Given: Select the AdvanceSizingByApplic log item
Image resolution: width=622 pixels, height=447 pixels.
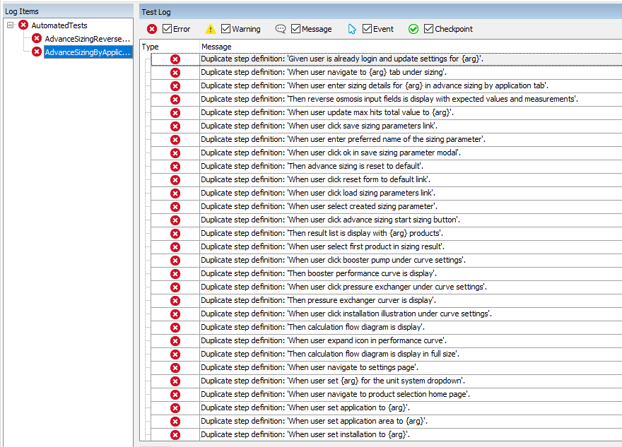Looking at the screenshot, I should point(87,52).
